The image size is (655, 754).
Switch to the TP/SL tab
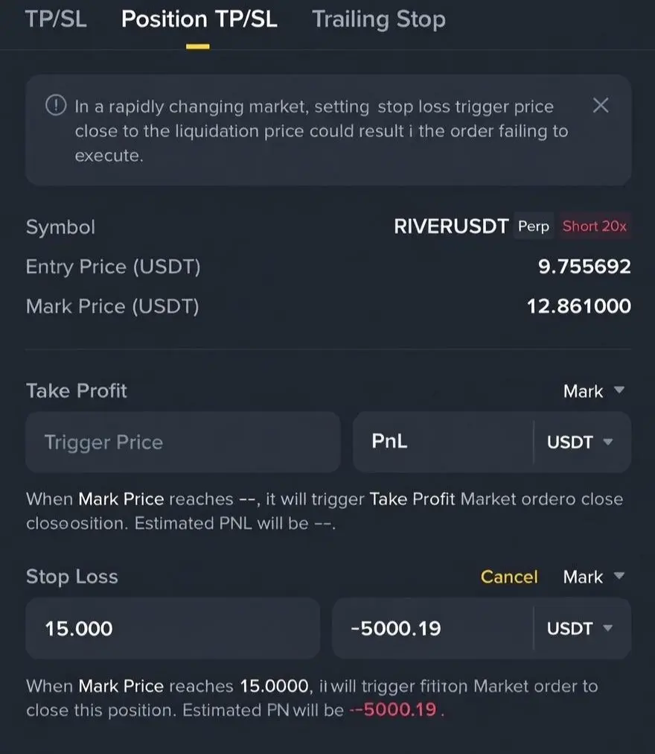coord(56,19)
